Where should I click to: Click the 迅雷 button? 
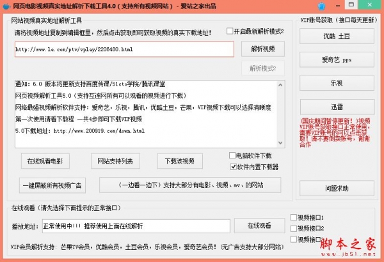(337, 107)
